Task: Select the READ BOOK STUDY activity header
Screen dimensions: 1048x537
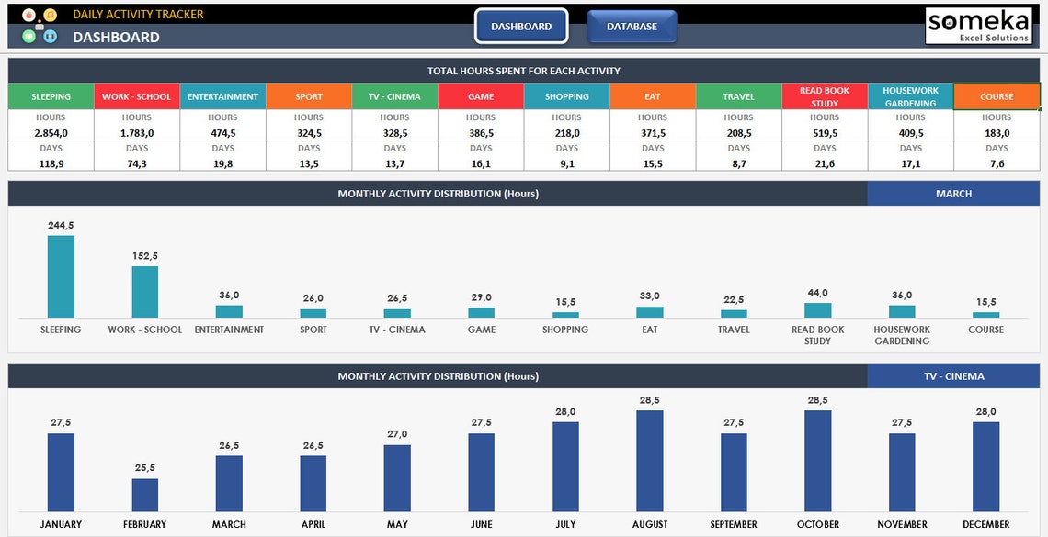Action: (824, 95)
